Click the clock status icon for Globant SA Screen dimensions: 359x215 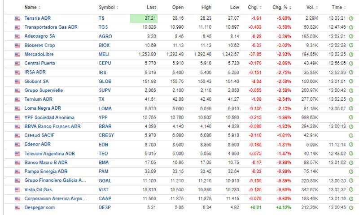[351, 82]
